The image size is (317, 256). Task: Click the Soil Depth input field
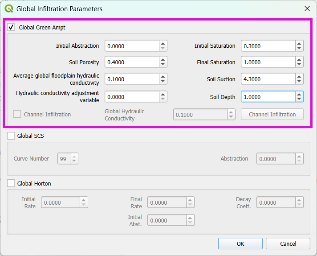[x=268, y=97]
